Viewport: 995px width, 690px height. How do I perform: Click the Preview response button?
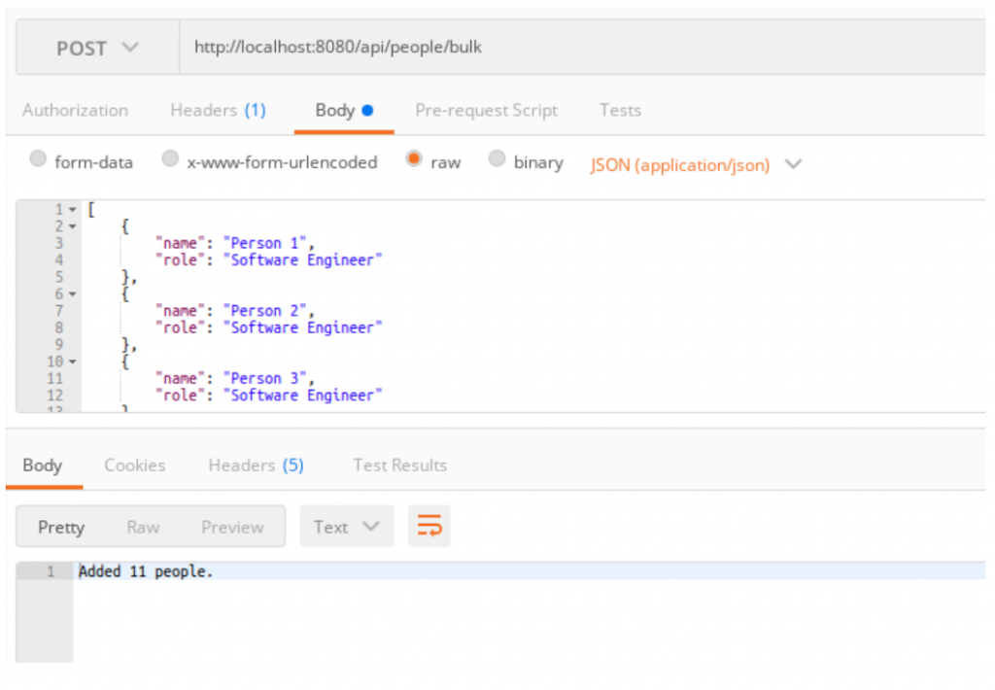pyautogui.click(x=231, y=526)
